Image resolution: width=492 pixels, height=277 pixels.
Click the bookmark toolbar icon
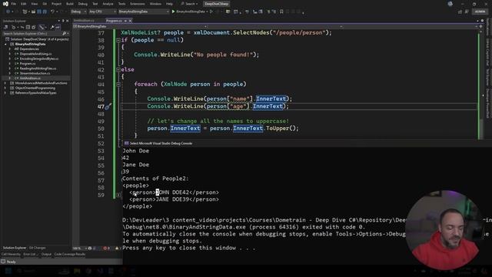[x=281, y=12]
